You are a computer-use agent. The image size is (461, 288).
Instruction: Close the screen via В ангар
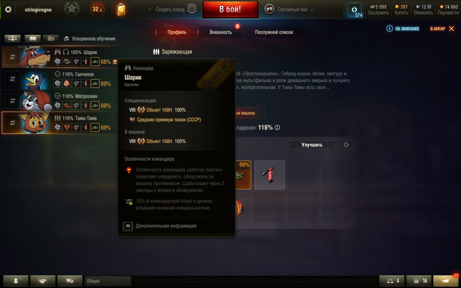pos(442,29)
